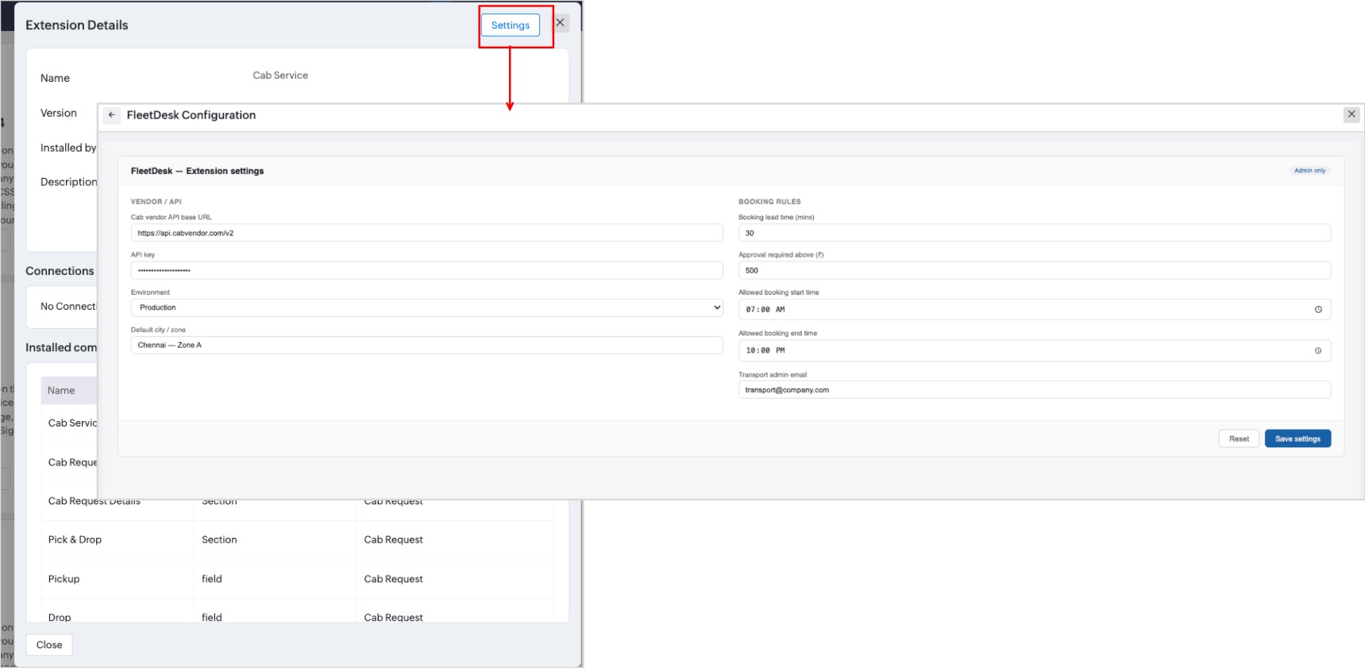
Task: Edit the Cab vendor API base URL field
Action: [426, 233]
